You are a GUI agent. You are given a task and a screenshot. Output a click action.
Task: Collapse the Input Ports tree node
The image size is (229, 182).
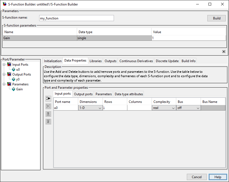[4, 65]
